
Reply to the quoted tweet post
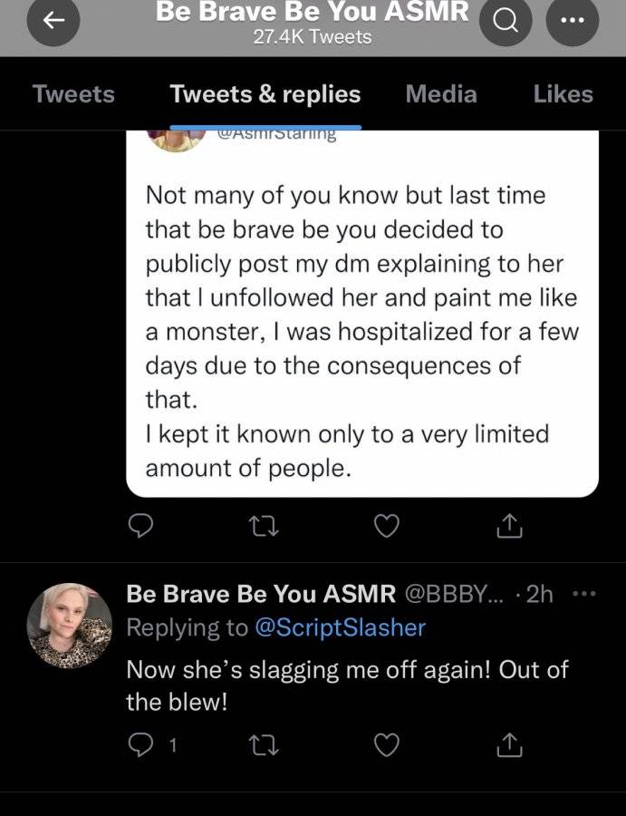click(140, 526)
